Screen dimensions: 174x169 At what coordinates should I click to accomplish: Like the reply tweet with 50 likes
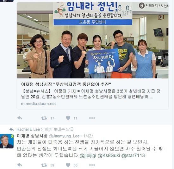point(68,165)
